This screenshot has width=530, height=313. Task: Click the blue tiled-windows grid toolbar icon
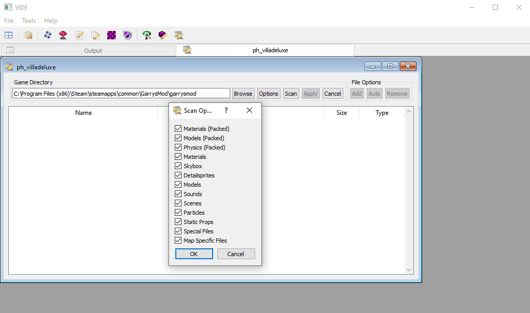click(x=8, y=35)
